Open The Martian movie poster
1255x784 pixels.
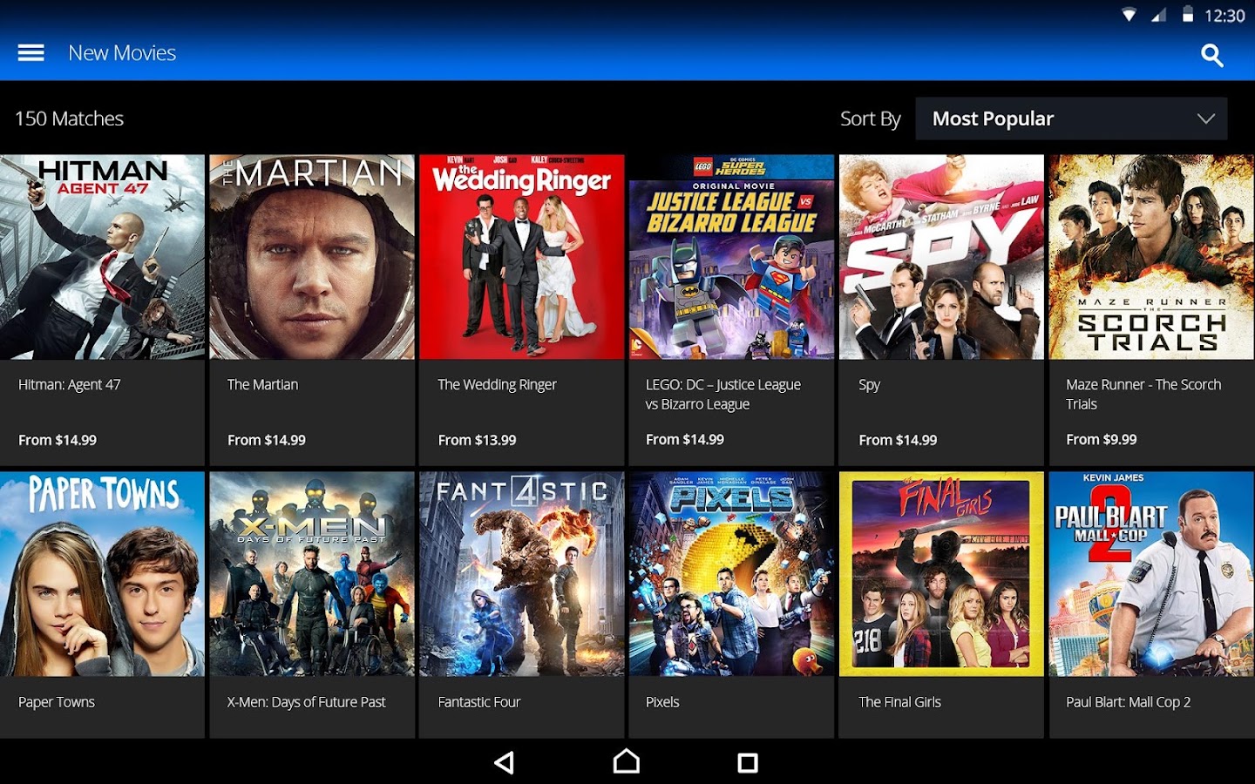click(312, 257)
